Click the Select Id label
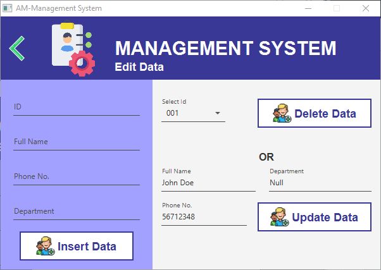 point(174,102)
